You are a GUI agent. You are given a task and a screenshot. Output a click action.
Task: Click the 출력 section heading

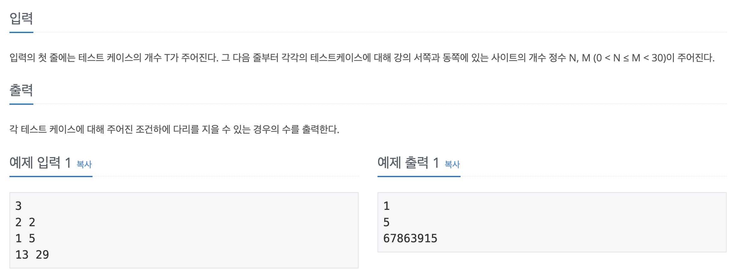coord(21,90)
